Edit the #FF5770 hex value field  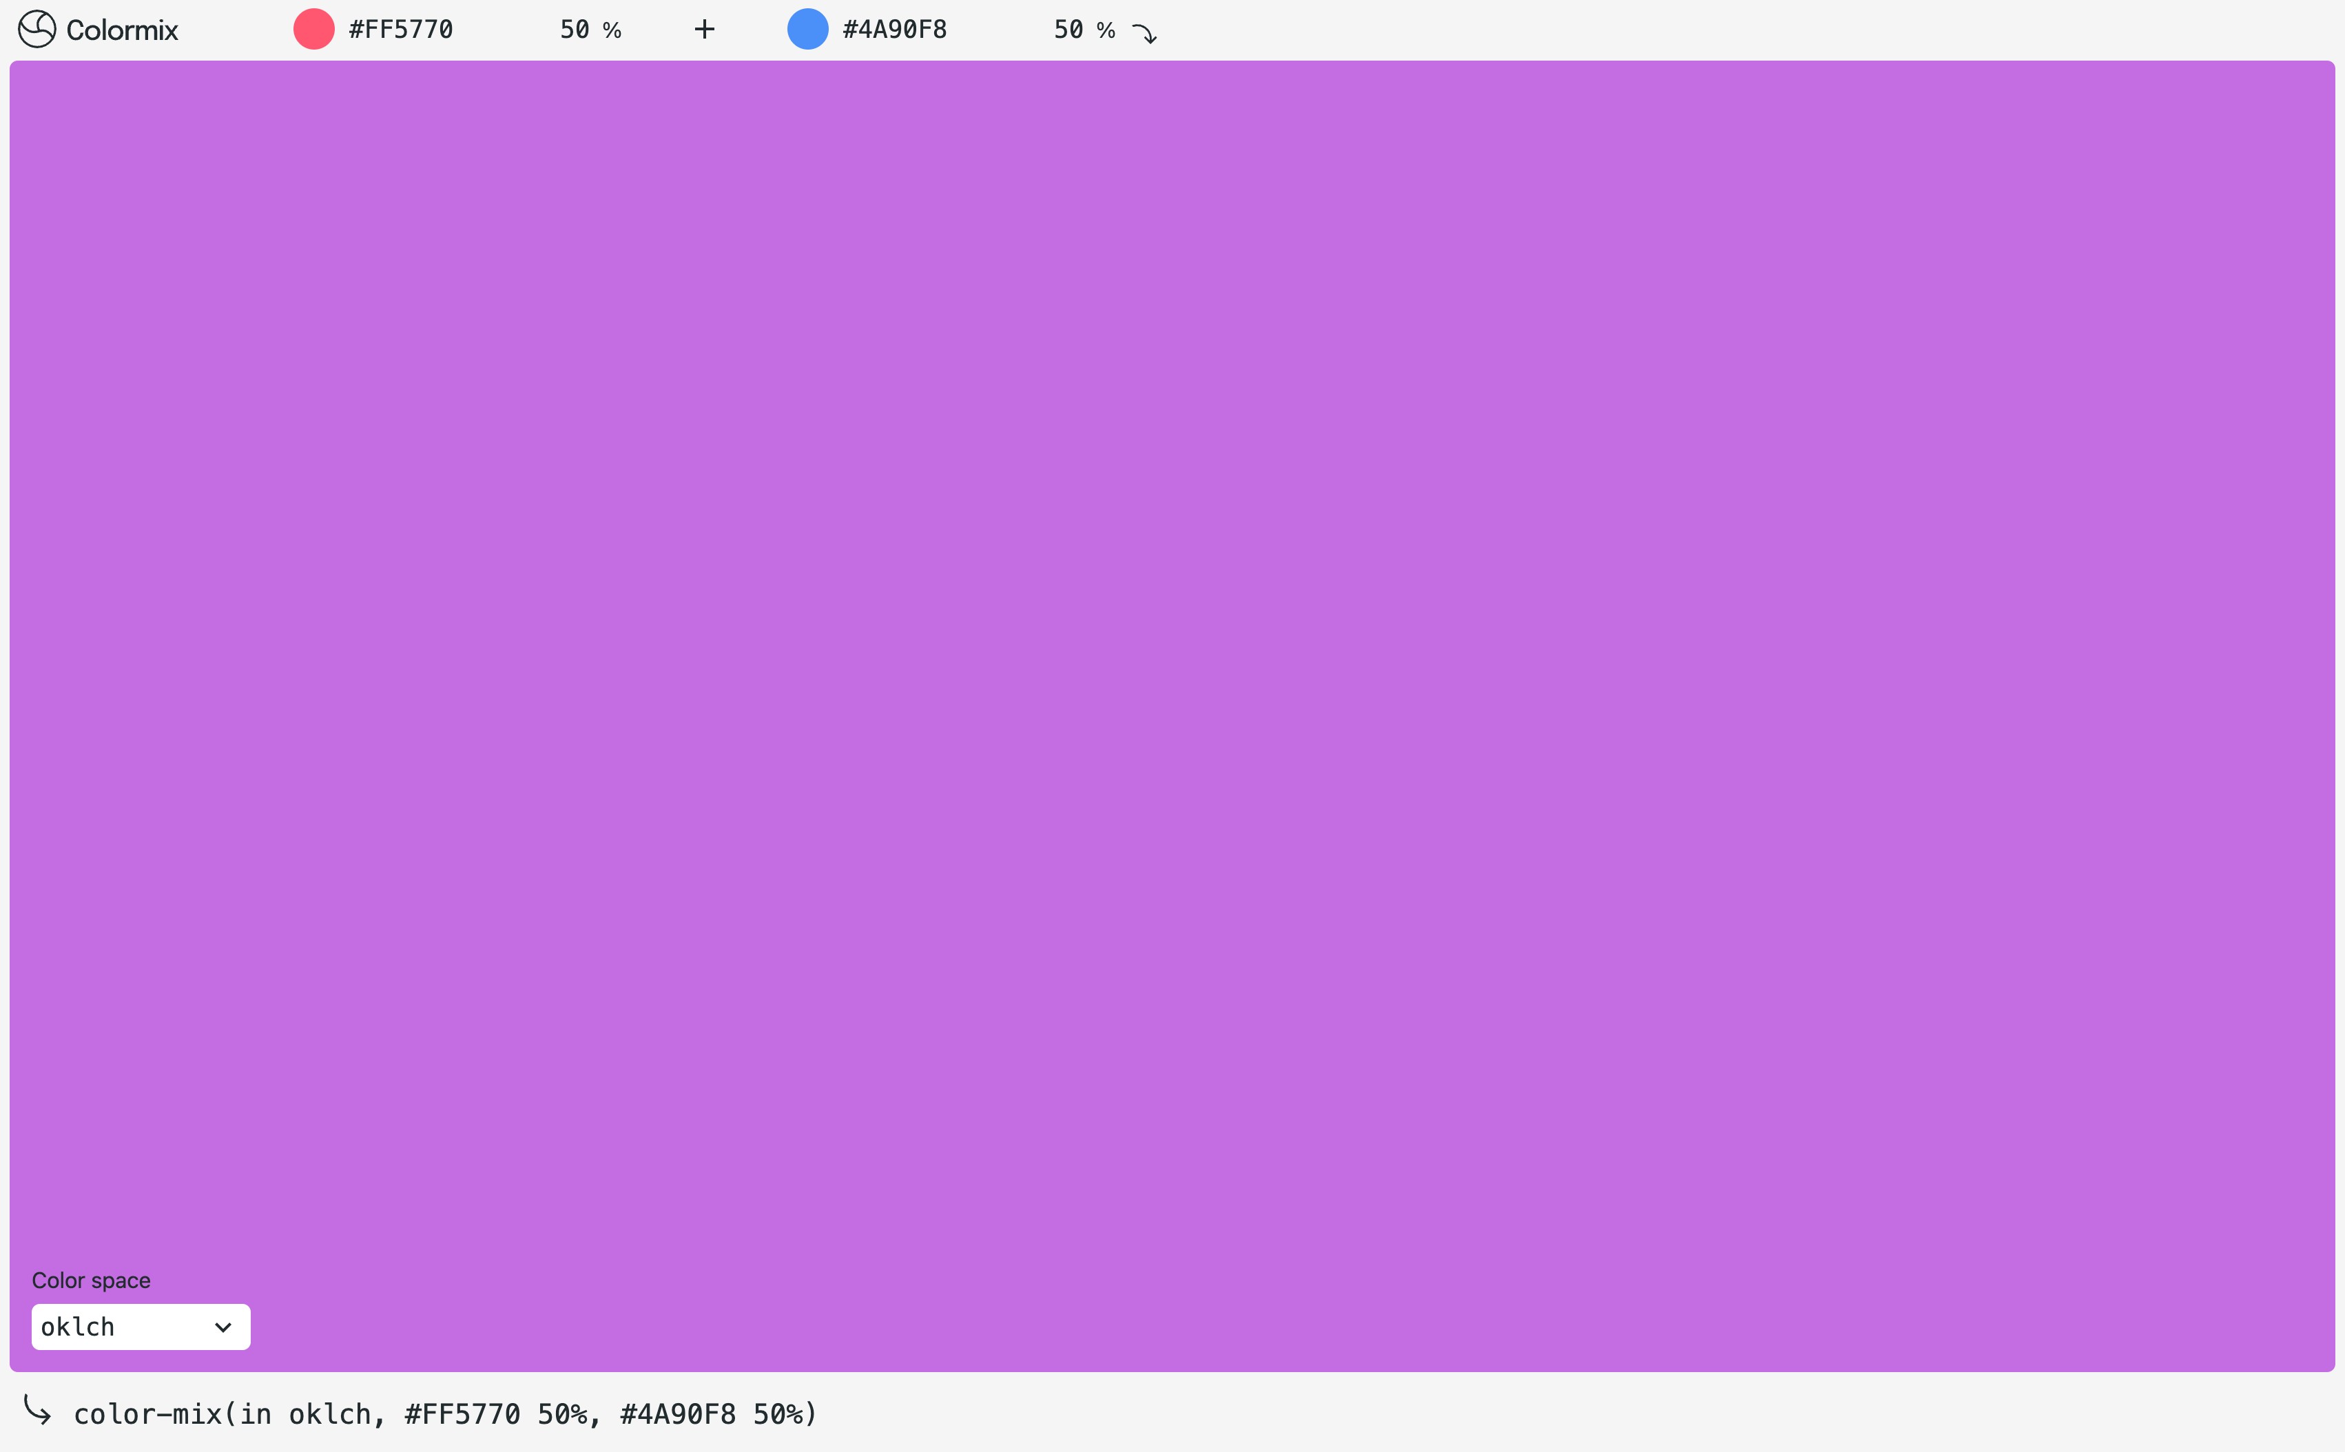(x=400, y=30)
